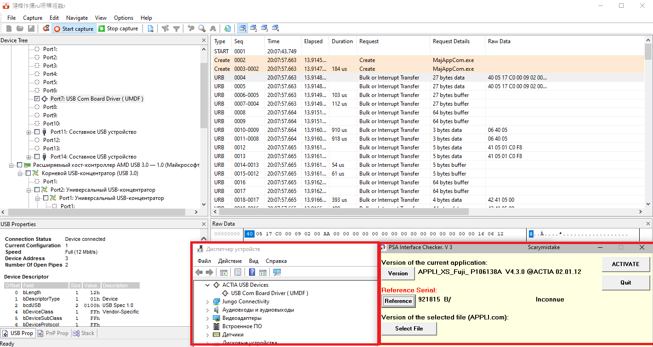
Task: Select capture row with Seq 0004
Action: 428,78
